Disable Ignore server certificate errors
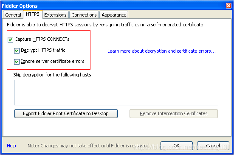Viewport: 234px width, 155px height. (x=17, y=62)
